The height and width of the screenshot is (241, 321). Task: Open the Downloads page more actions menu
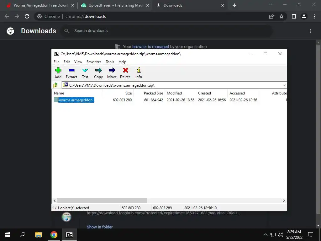point(310,31)
